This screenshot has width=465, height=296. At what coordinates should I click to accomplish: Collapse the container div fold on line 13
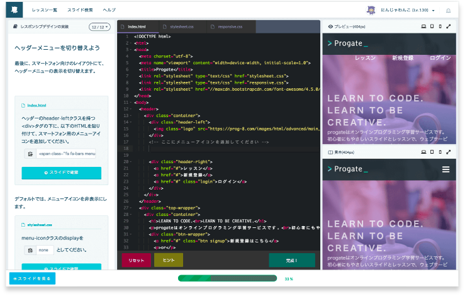point(131,115)
